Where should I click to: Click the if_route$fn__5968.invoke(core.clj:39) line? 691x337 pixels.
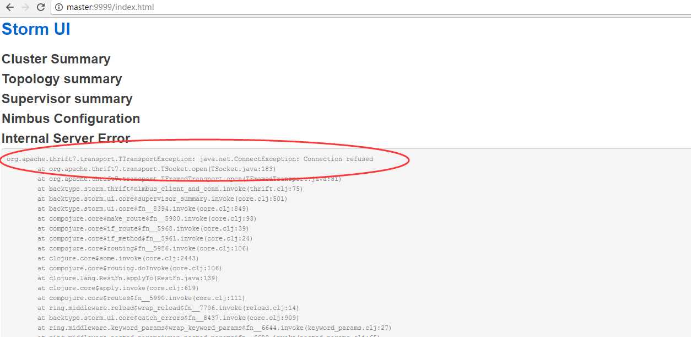click(x=143, y=228)
